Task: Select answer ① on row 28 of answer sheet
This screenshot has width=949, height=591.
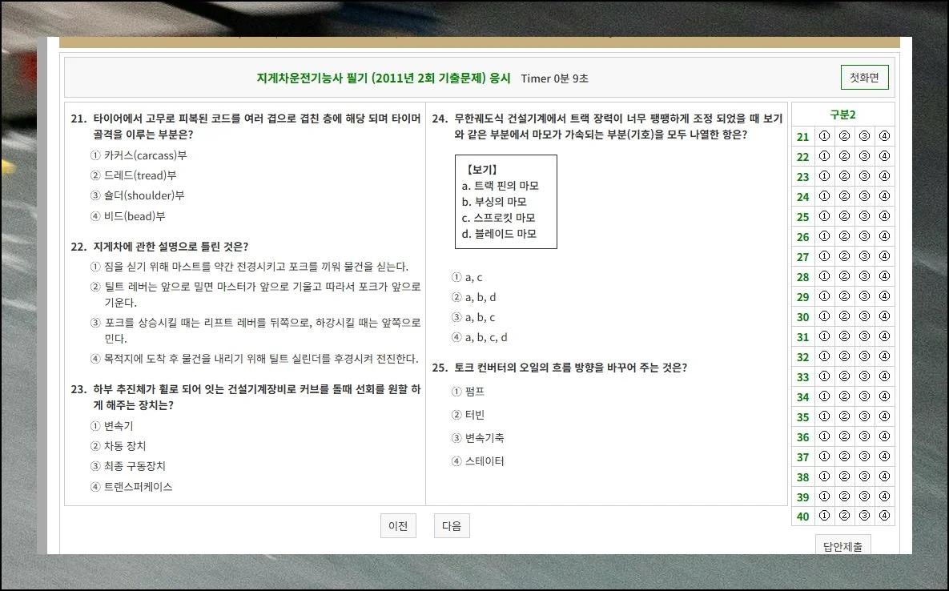Action: click(x=824, y=276)
